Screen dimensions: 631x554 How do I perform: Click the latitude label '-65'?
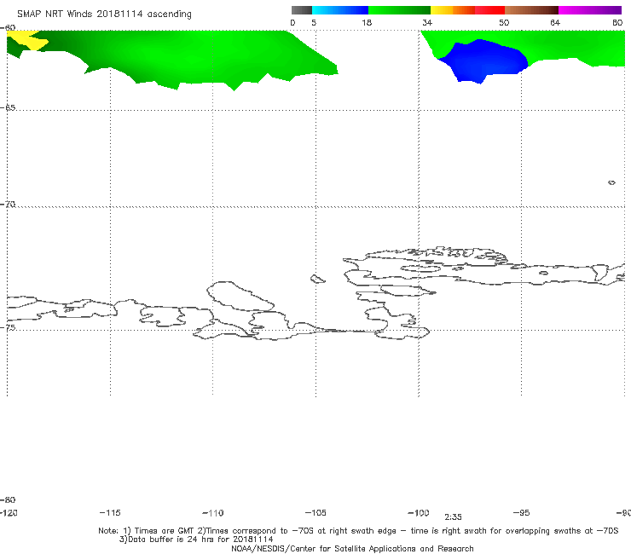pyautogui.click(x=8, y=108)
